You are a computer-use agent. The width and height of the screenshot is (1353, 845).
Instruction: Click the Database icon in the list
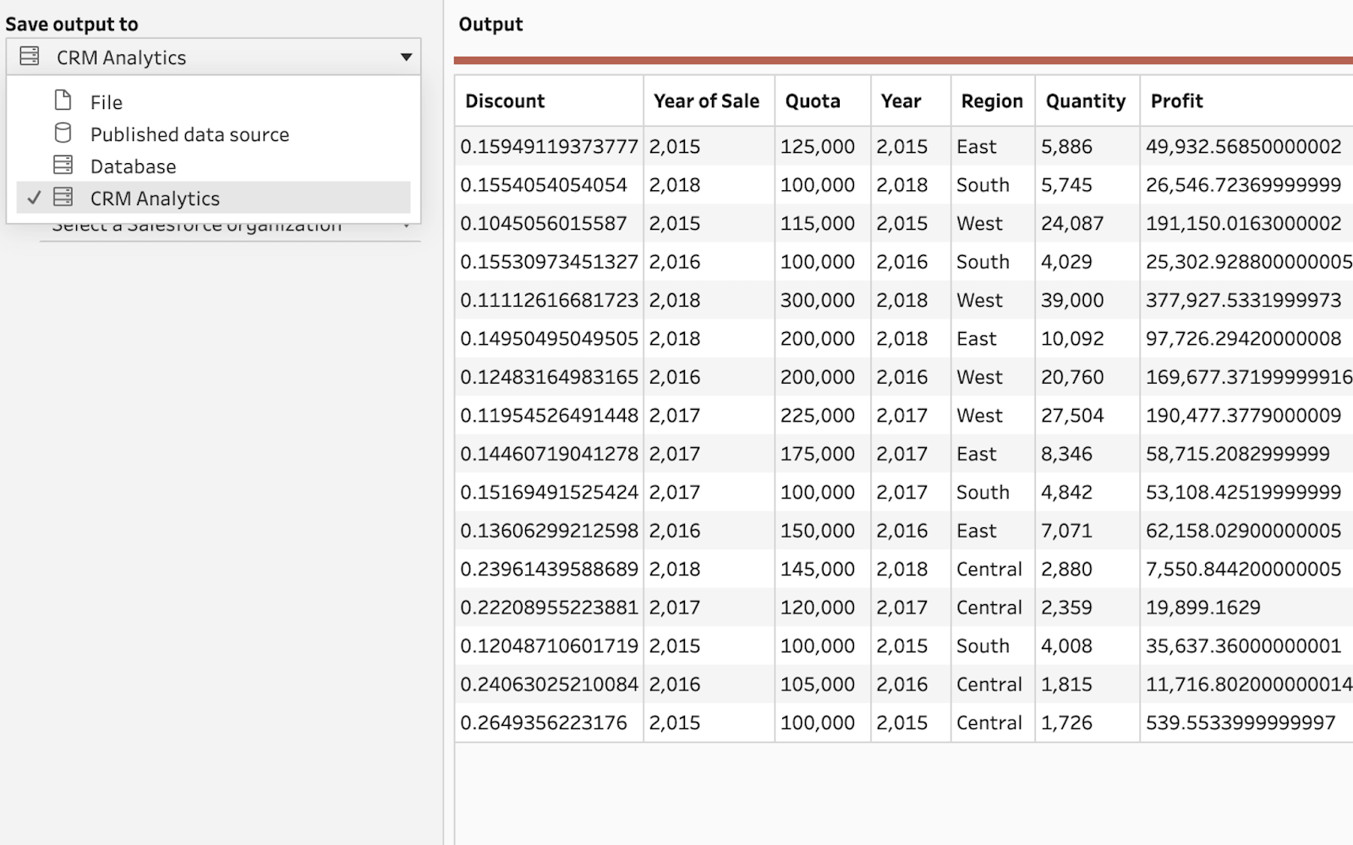coord(63,165)
